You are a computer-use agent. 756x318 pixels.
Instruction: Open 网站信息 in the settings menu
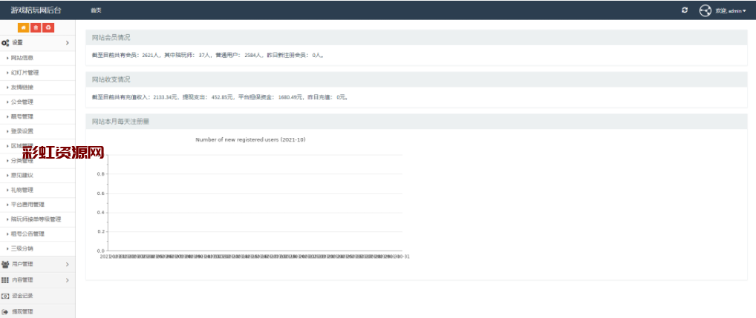(x=22, y=58)
